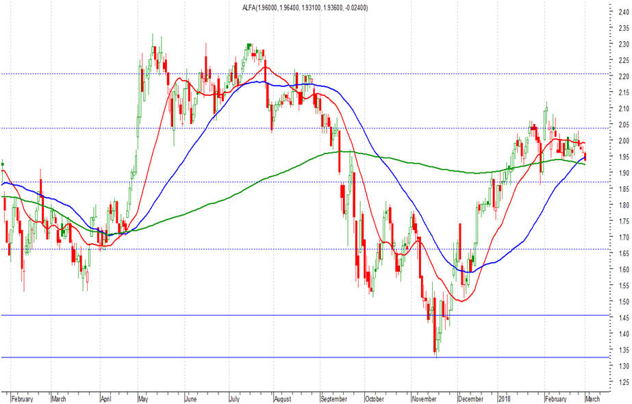Click the August month label
The width and height of the screenshot is (632, 404).
tap(282, 399)
